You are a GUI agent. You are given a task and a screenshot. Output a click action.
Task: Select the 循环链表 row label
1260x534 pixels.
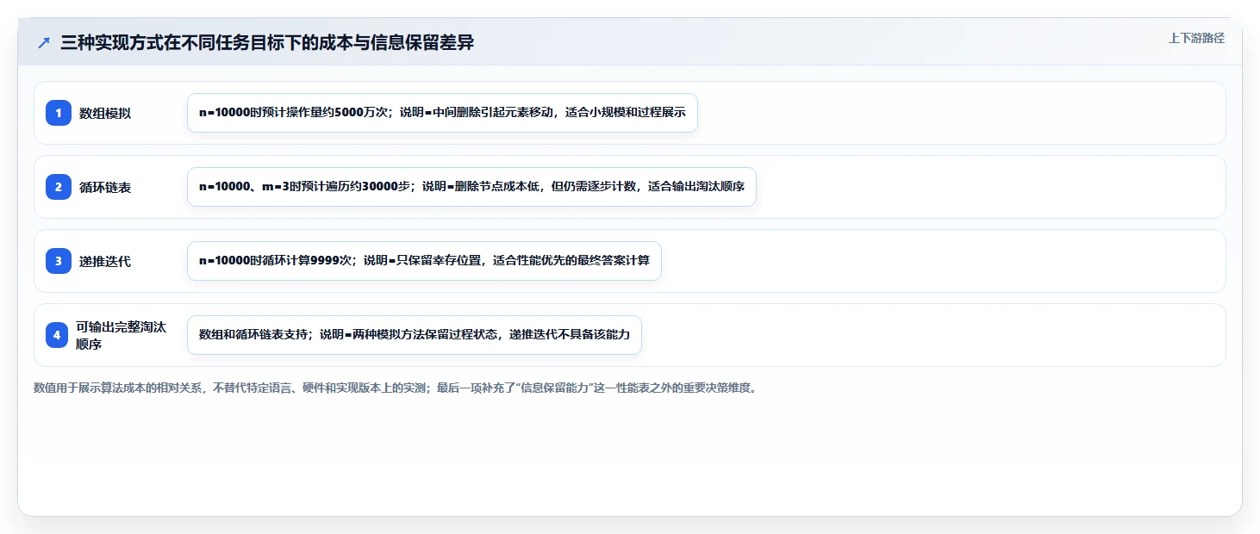[x=105, y=187]
